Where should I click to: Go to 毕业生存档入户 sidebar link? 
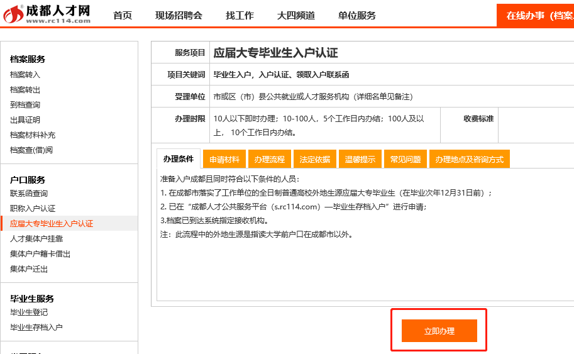pyautogui.click(x=36, y=328)
